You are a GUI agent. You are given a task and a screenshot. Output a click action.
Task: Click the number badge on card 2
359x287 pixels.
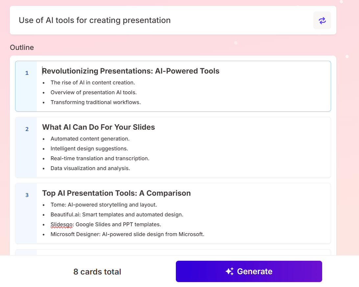27,129
